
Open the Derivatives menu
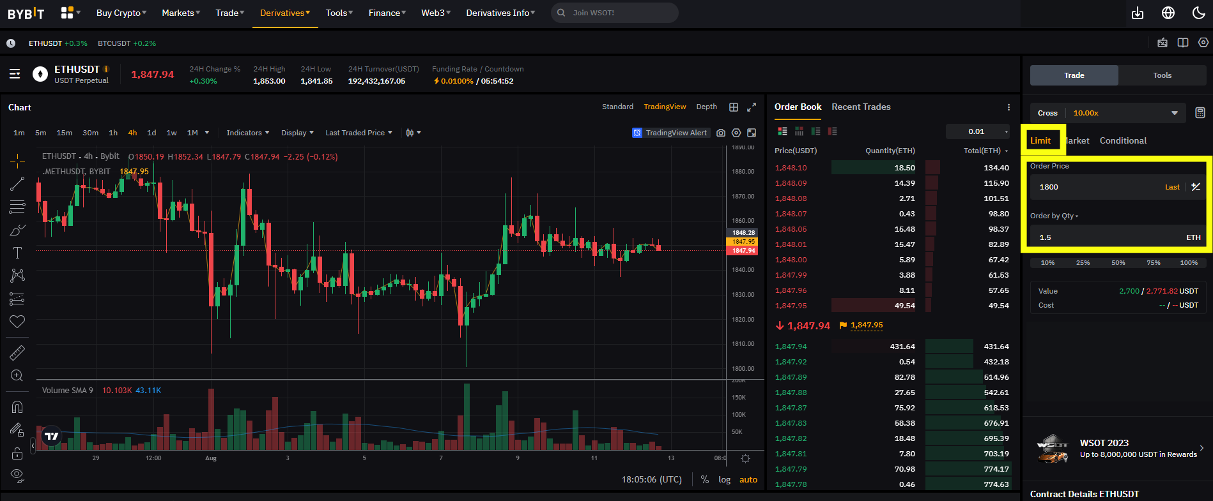coord(285,13)
